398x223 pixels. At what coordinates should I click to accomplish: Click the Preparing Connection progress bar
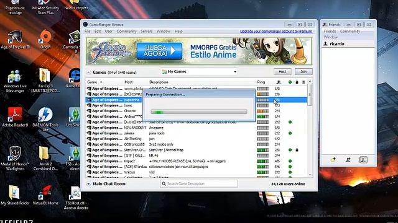click(199, 111)
